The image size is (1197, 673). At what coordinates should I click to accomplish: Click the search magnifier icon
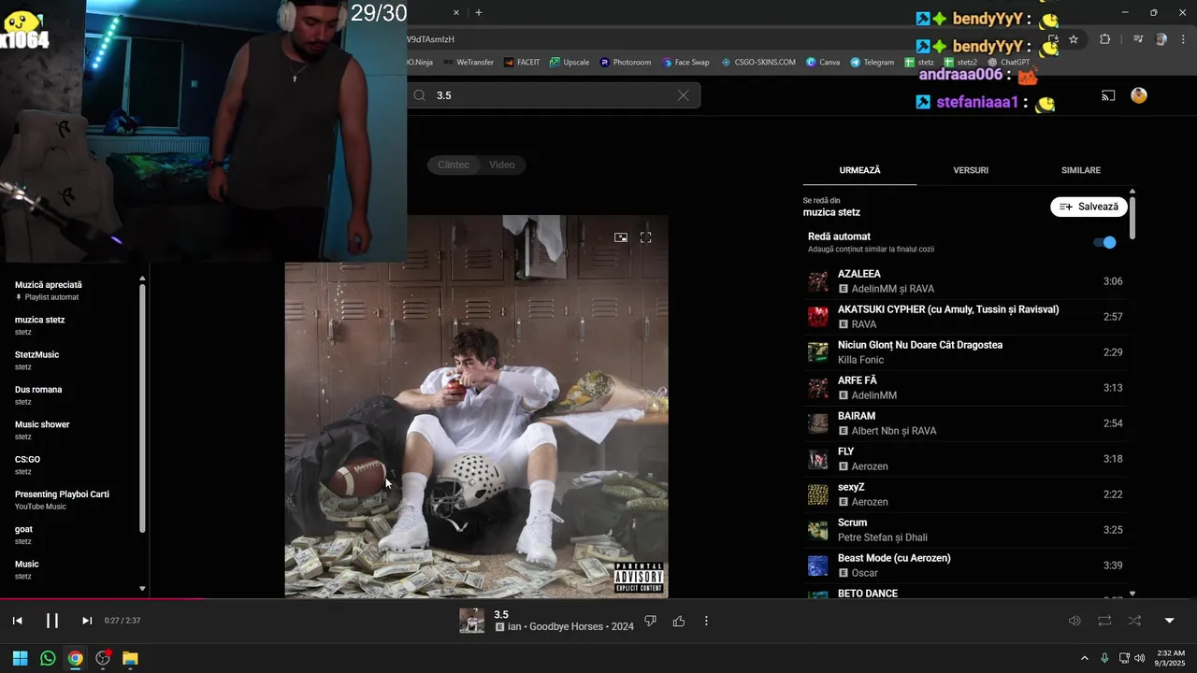click(x=420, y=95)
